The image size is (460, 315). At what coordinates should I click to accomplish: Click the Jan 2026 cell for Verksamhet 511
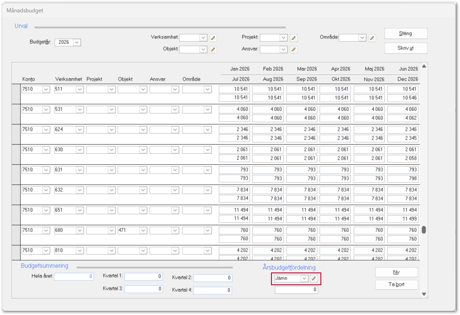point(233,89)
